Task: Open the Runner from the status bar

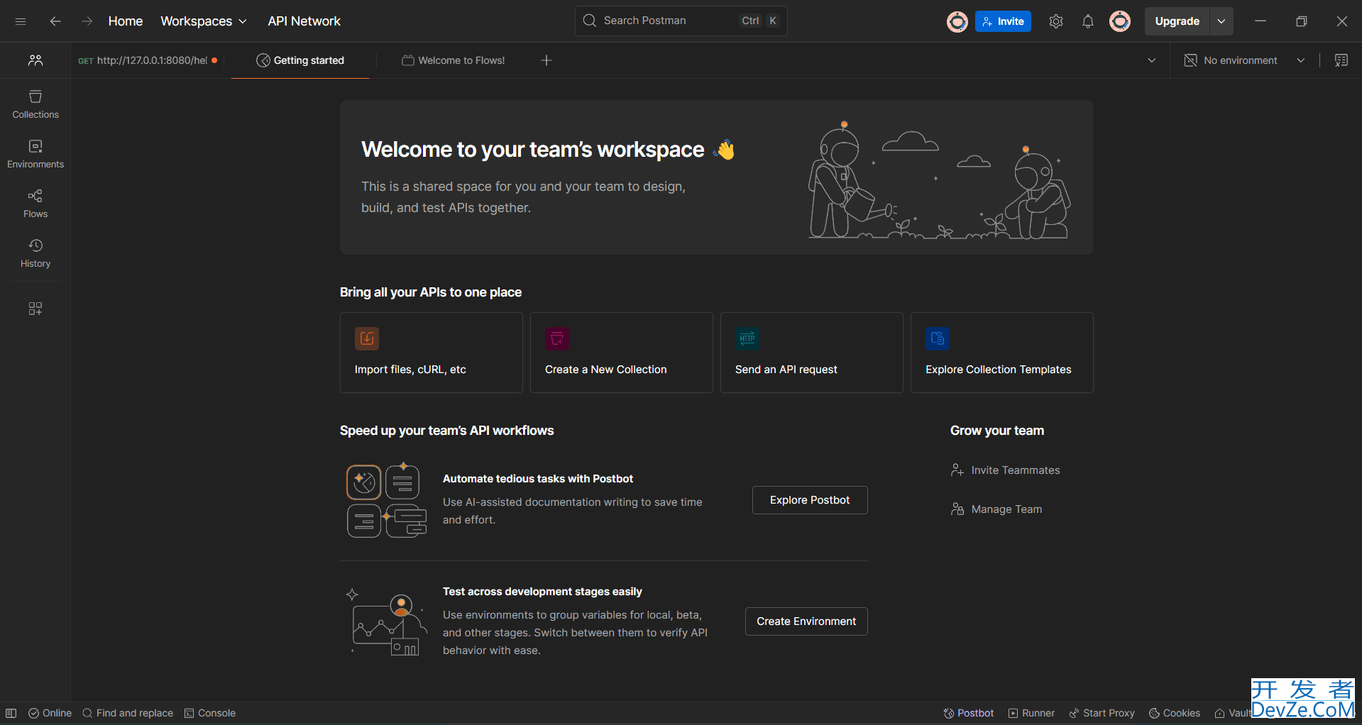Action: coord(1031,713)
